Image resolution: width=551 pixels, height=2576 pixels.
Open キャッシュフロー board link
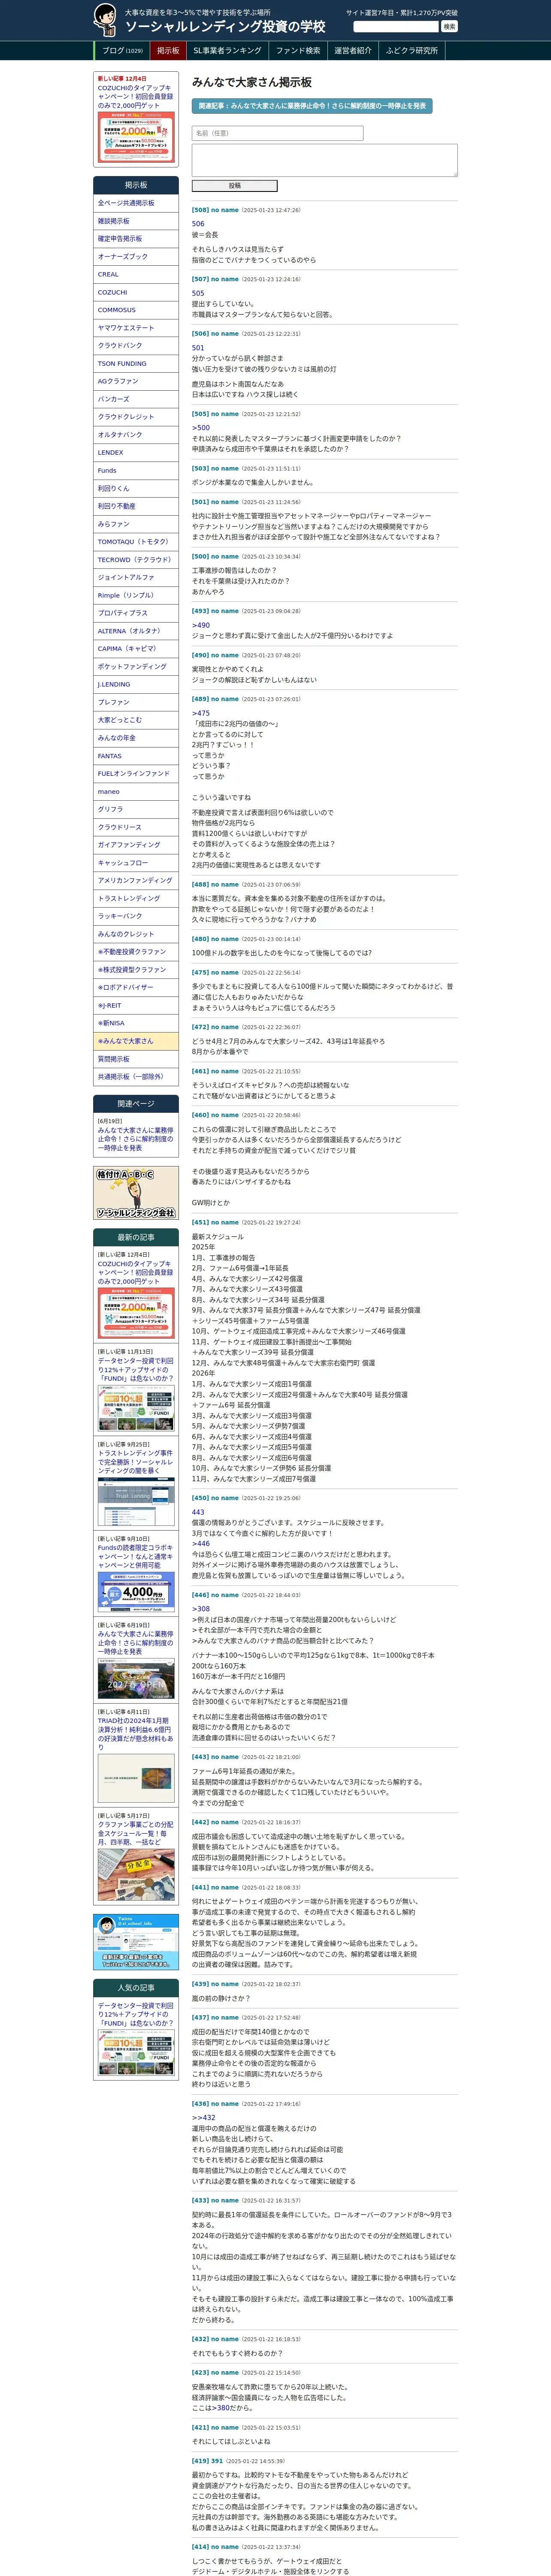(136, 863)
